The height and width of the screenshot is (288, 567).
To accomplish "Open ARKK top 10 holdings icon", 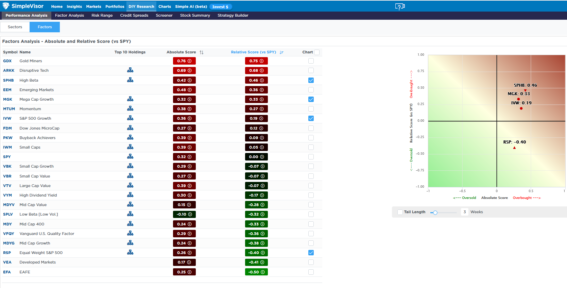I will point(130,70).
